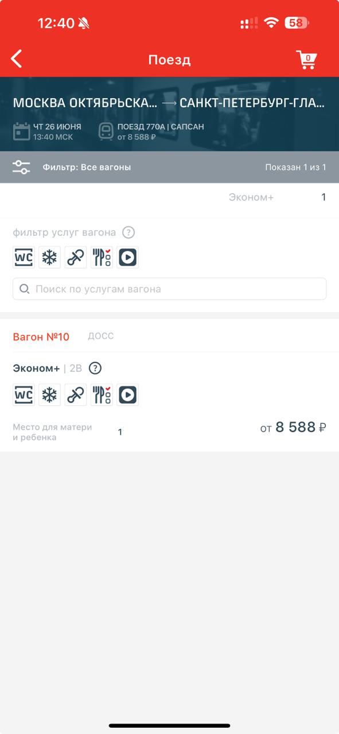Select Вагон №10
339x734 pixels.
(x=41, y=337)
